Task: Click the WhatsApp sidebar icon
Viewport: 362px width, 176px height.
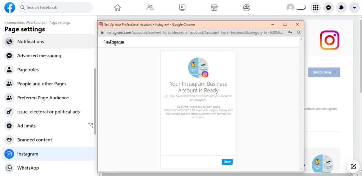Action: click(x=9, y=168)
